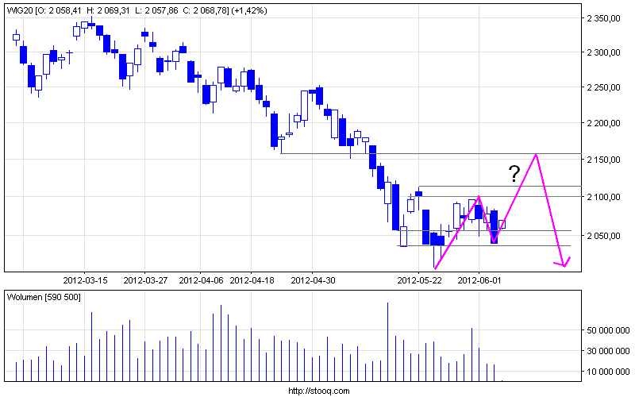635x397 pixels.
Task: Click the 2012-04-06 date label
Action: click(x=201, y=280)
